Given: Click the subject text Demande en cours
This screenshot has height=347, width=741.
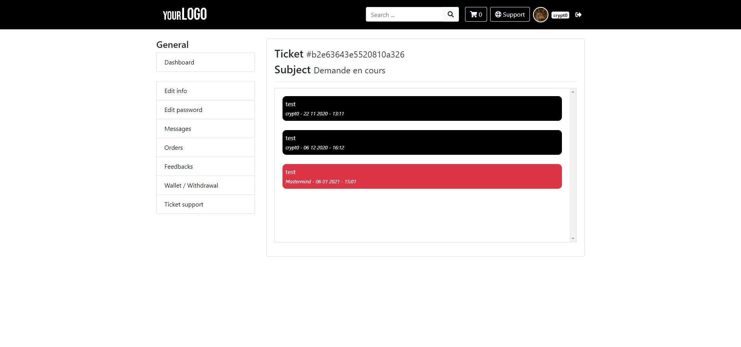Looking at the screenshot, I should (x=349, y=70).
